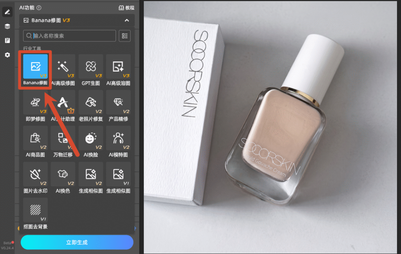Open the settings gear in sidebar
The width and height of the screenshot is (401, 254).
click(7, 55)
